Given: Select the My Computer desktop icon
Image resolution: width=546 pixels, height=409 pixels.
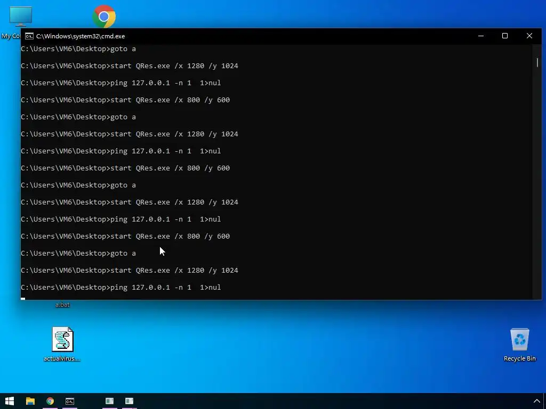Looking at the screenshot, I should pos(21,16).
